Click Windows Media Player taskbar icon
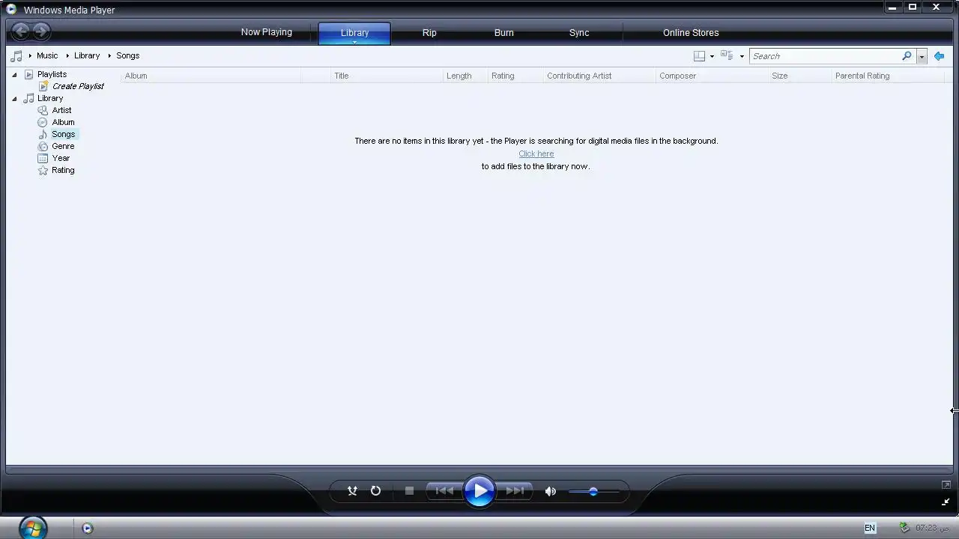The height and width of the screenshot is (539, 959). [x=87, y=528]
